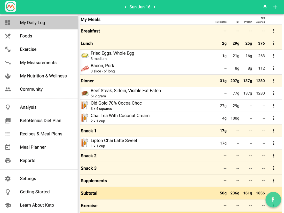Click the Sun Jun 16 date label
The width and height of the screenshot is (284, 213).
tap(140, 7)
